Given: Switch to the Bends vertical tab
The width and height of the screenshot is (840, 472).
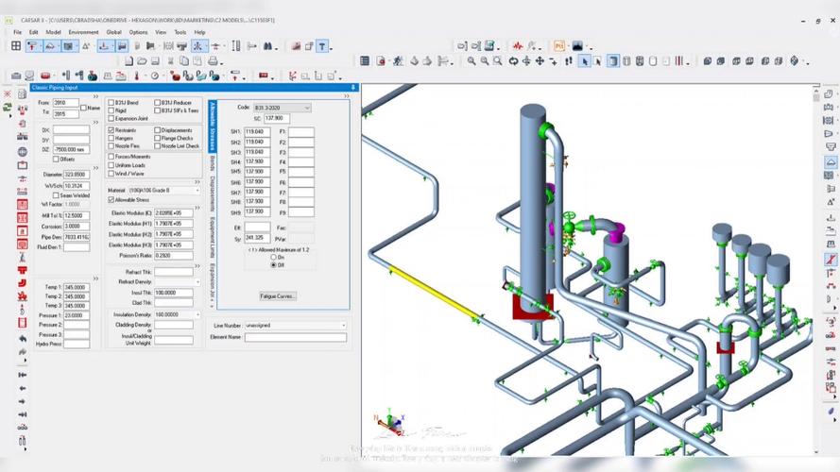Looking at the screenshot, I should click(213, 162).
